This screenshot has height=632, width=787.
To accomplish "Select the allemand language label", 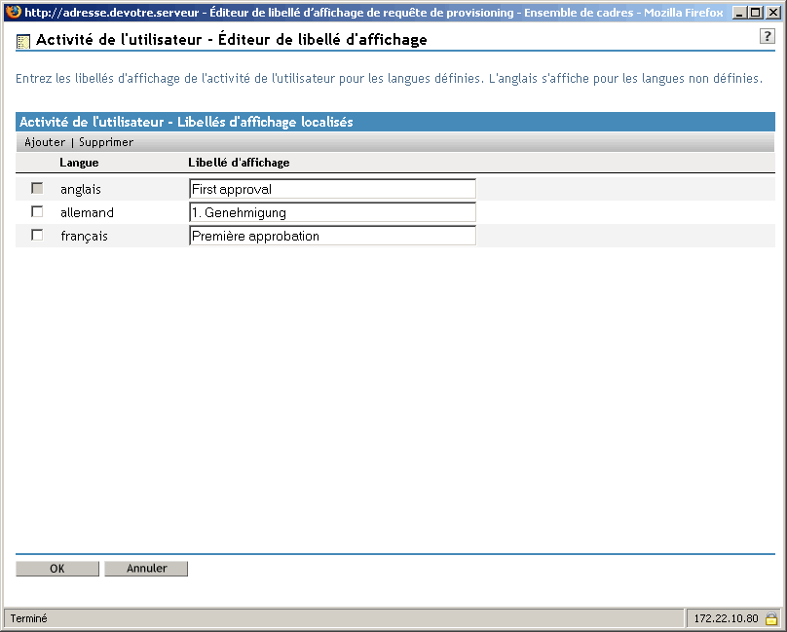I will coord(87,213).
